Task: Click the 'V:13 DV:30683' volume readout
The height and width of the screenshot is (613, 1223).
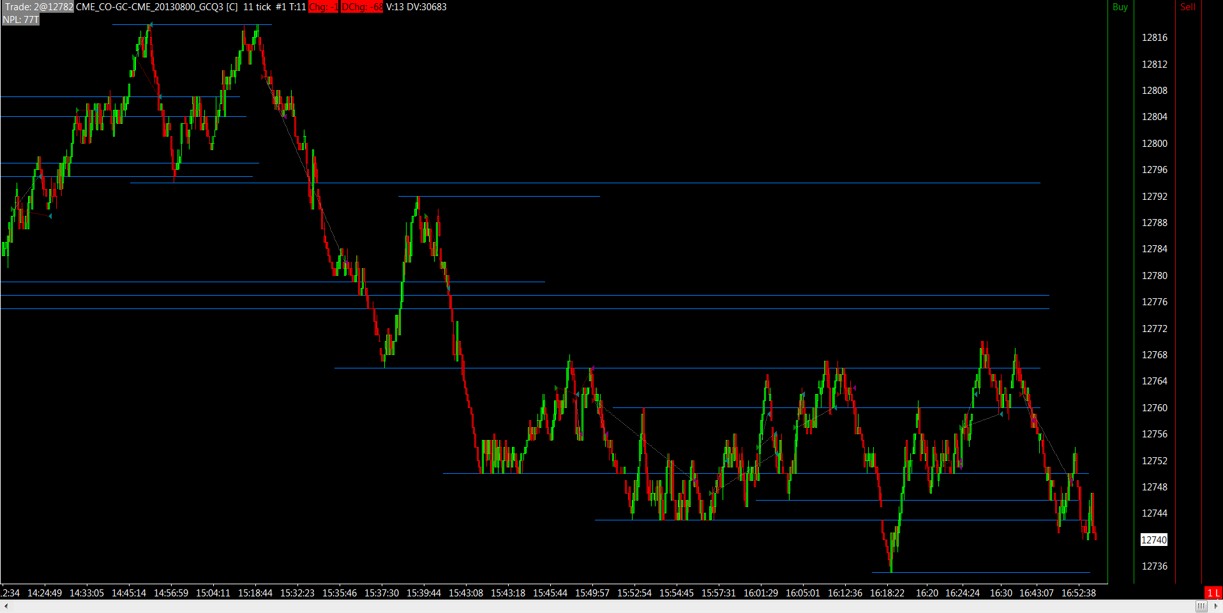Action: 416,7
